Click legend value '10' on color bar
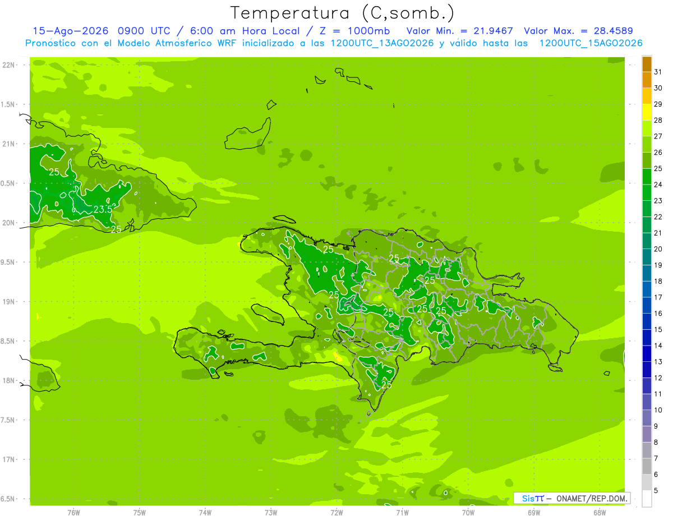The width and height of the screenshot is (673, 520). (x=658, y=410)
